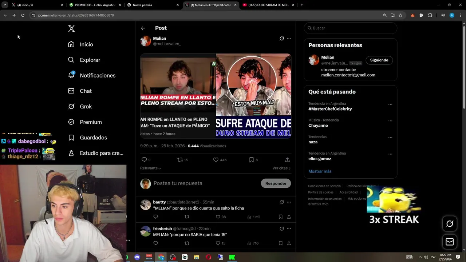Bookmark friederich's reply
The width and height of the screenshot is (466, 262).
click(x=281, y=243)
